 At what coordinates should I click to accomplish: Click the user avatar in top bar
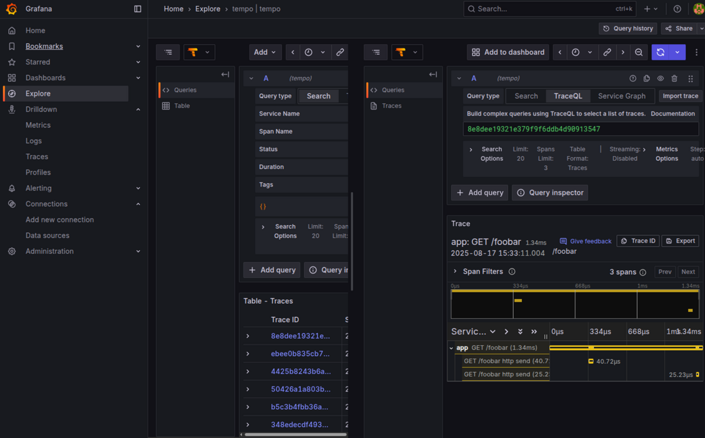tap(698, 9)
